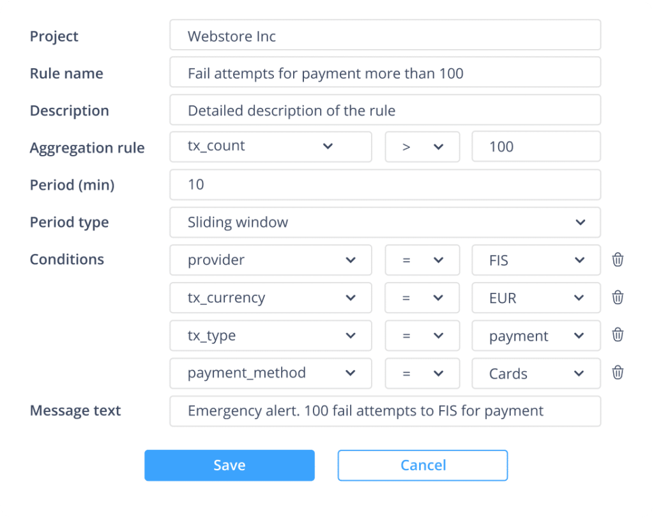This screenshot has height=518, width=654.
Task: Open the Cards value dropdown
Action: click(x=536, y=373)
